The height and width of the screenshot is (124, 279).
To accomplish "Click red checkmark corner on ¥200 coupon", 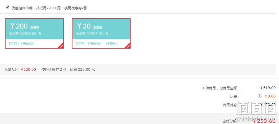I will point(61,46).
